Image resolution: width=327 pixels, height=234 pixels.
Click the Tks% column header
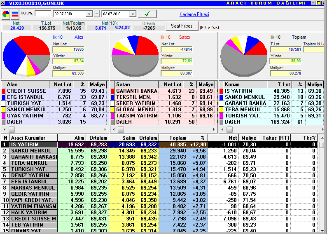pyautogui.click(x=304, y=138)
